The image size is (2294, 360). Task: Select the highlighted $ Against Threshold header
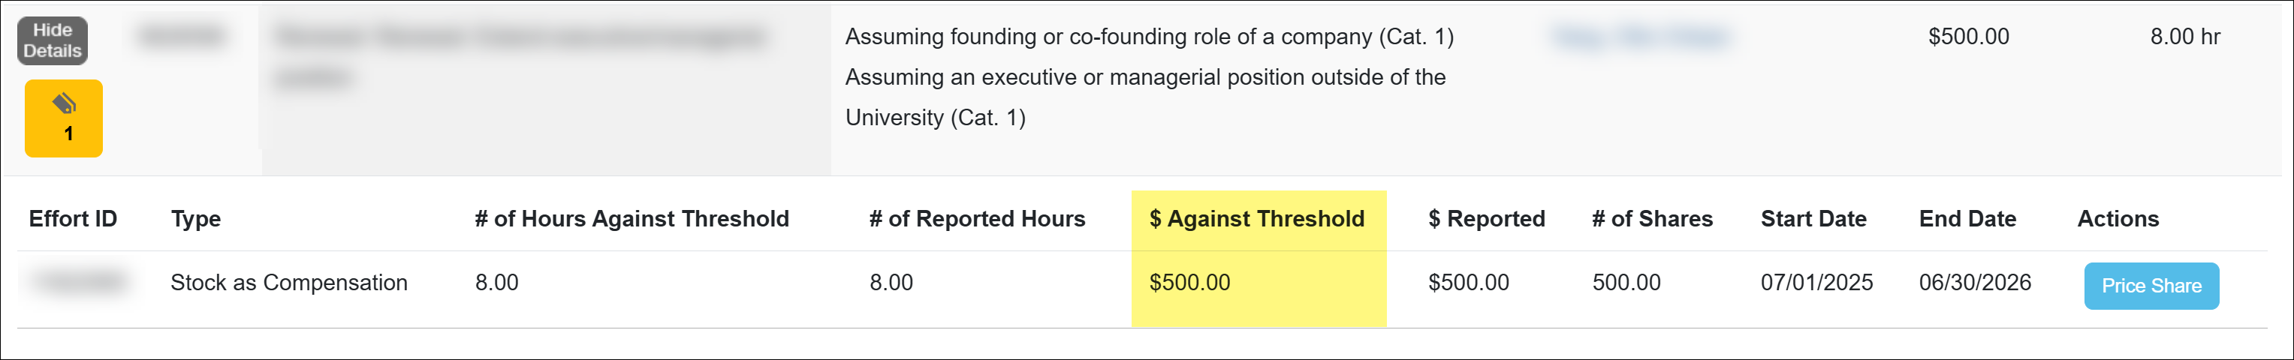coord(1256,219)
